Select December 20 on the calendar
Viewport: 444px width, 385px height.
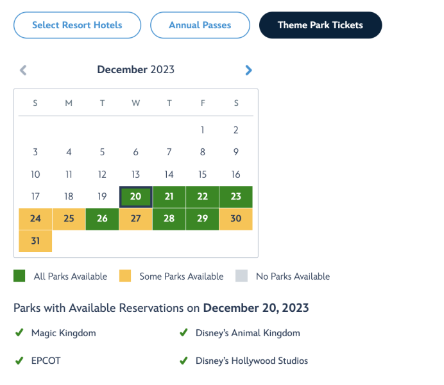tap(135, 197)
